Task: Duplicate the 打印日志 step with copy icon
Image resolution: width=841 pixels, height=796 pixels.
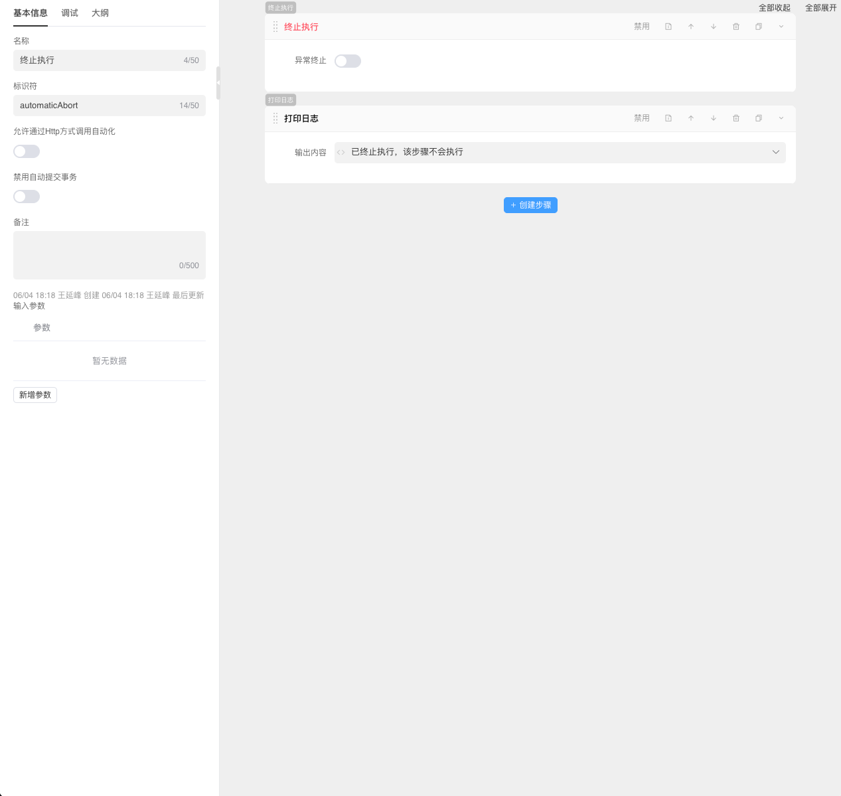Action: pos(759,118)
